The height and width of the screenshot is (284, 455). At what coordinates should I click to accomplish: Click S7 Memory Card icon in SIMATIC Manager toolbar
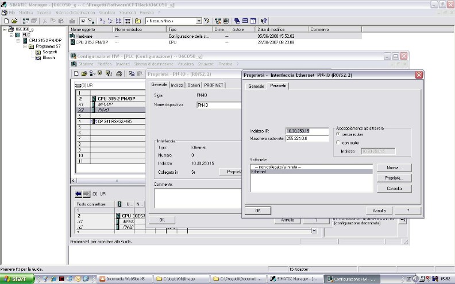[x=34, y=21]
